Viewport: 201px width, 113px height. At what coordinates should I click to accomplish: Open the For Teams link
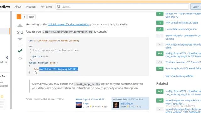pos(46,7)
